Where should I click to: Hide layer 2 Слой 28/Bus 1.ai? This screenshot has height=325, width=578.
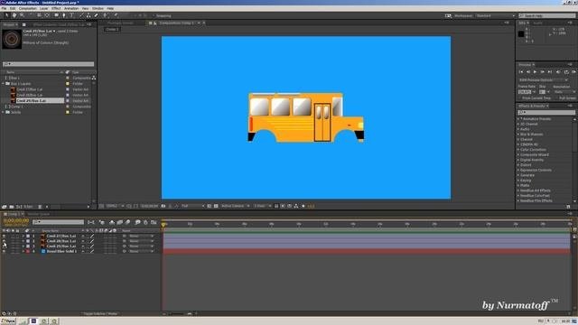[x=4, y=241]
